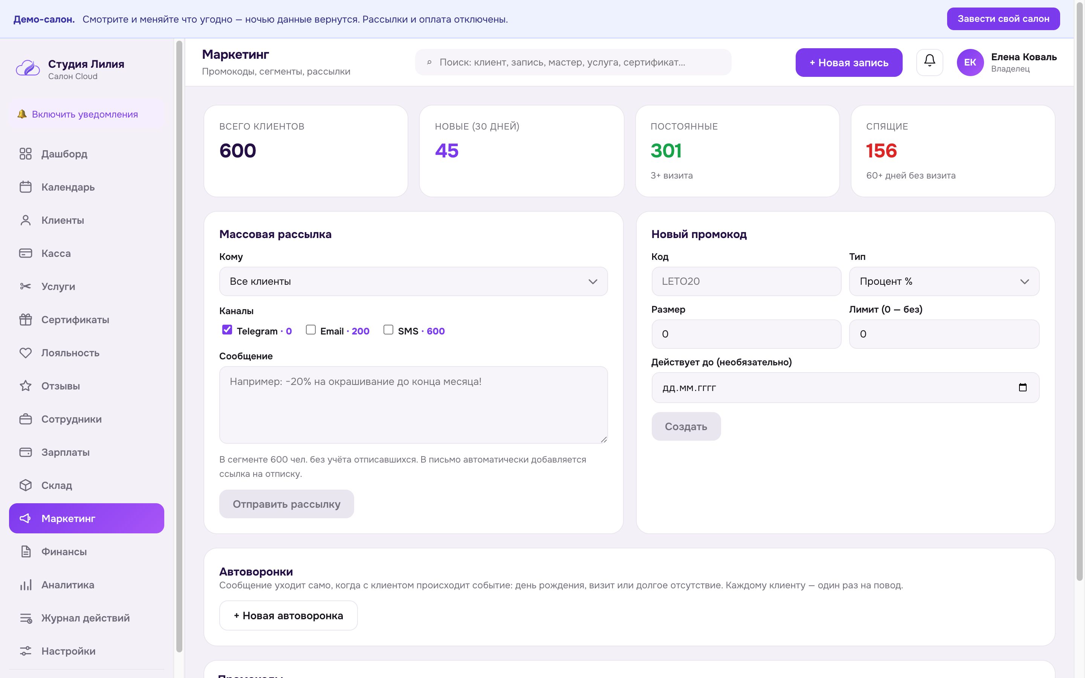Viewport: 1085px width, 678px height.
Task: Click the Дашборд grid icon
Action: click(26, 154)
